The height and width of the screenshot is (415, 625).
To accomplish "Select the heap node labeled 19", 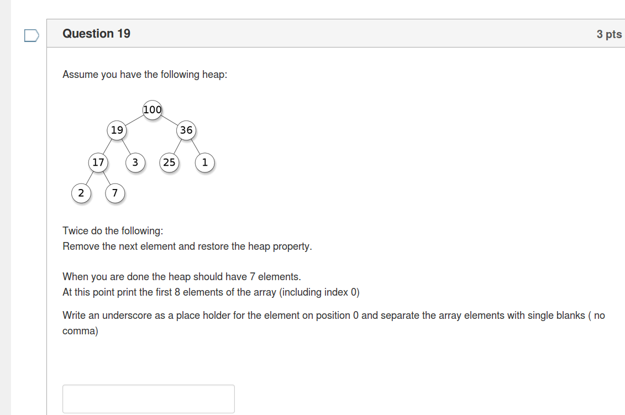I will pos(117,130).
